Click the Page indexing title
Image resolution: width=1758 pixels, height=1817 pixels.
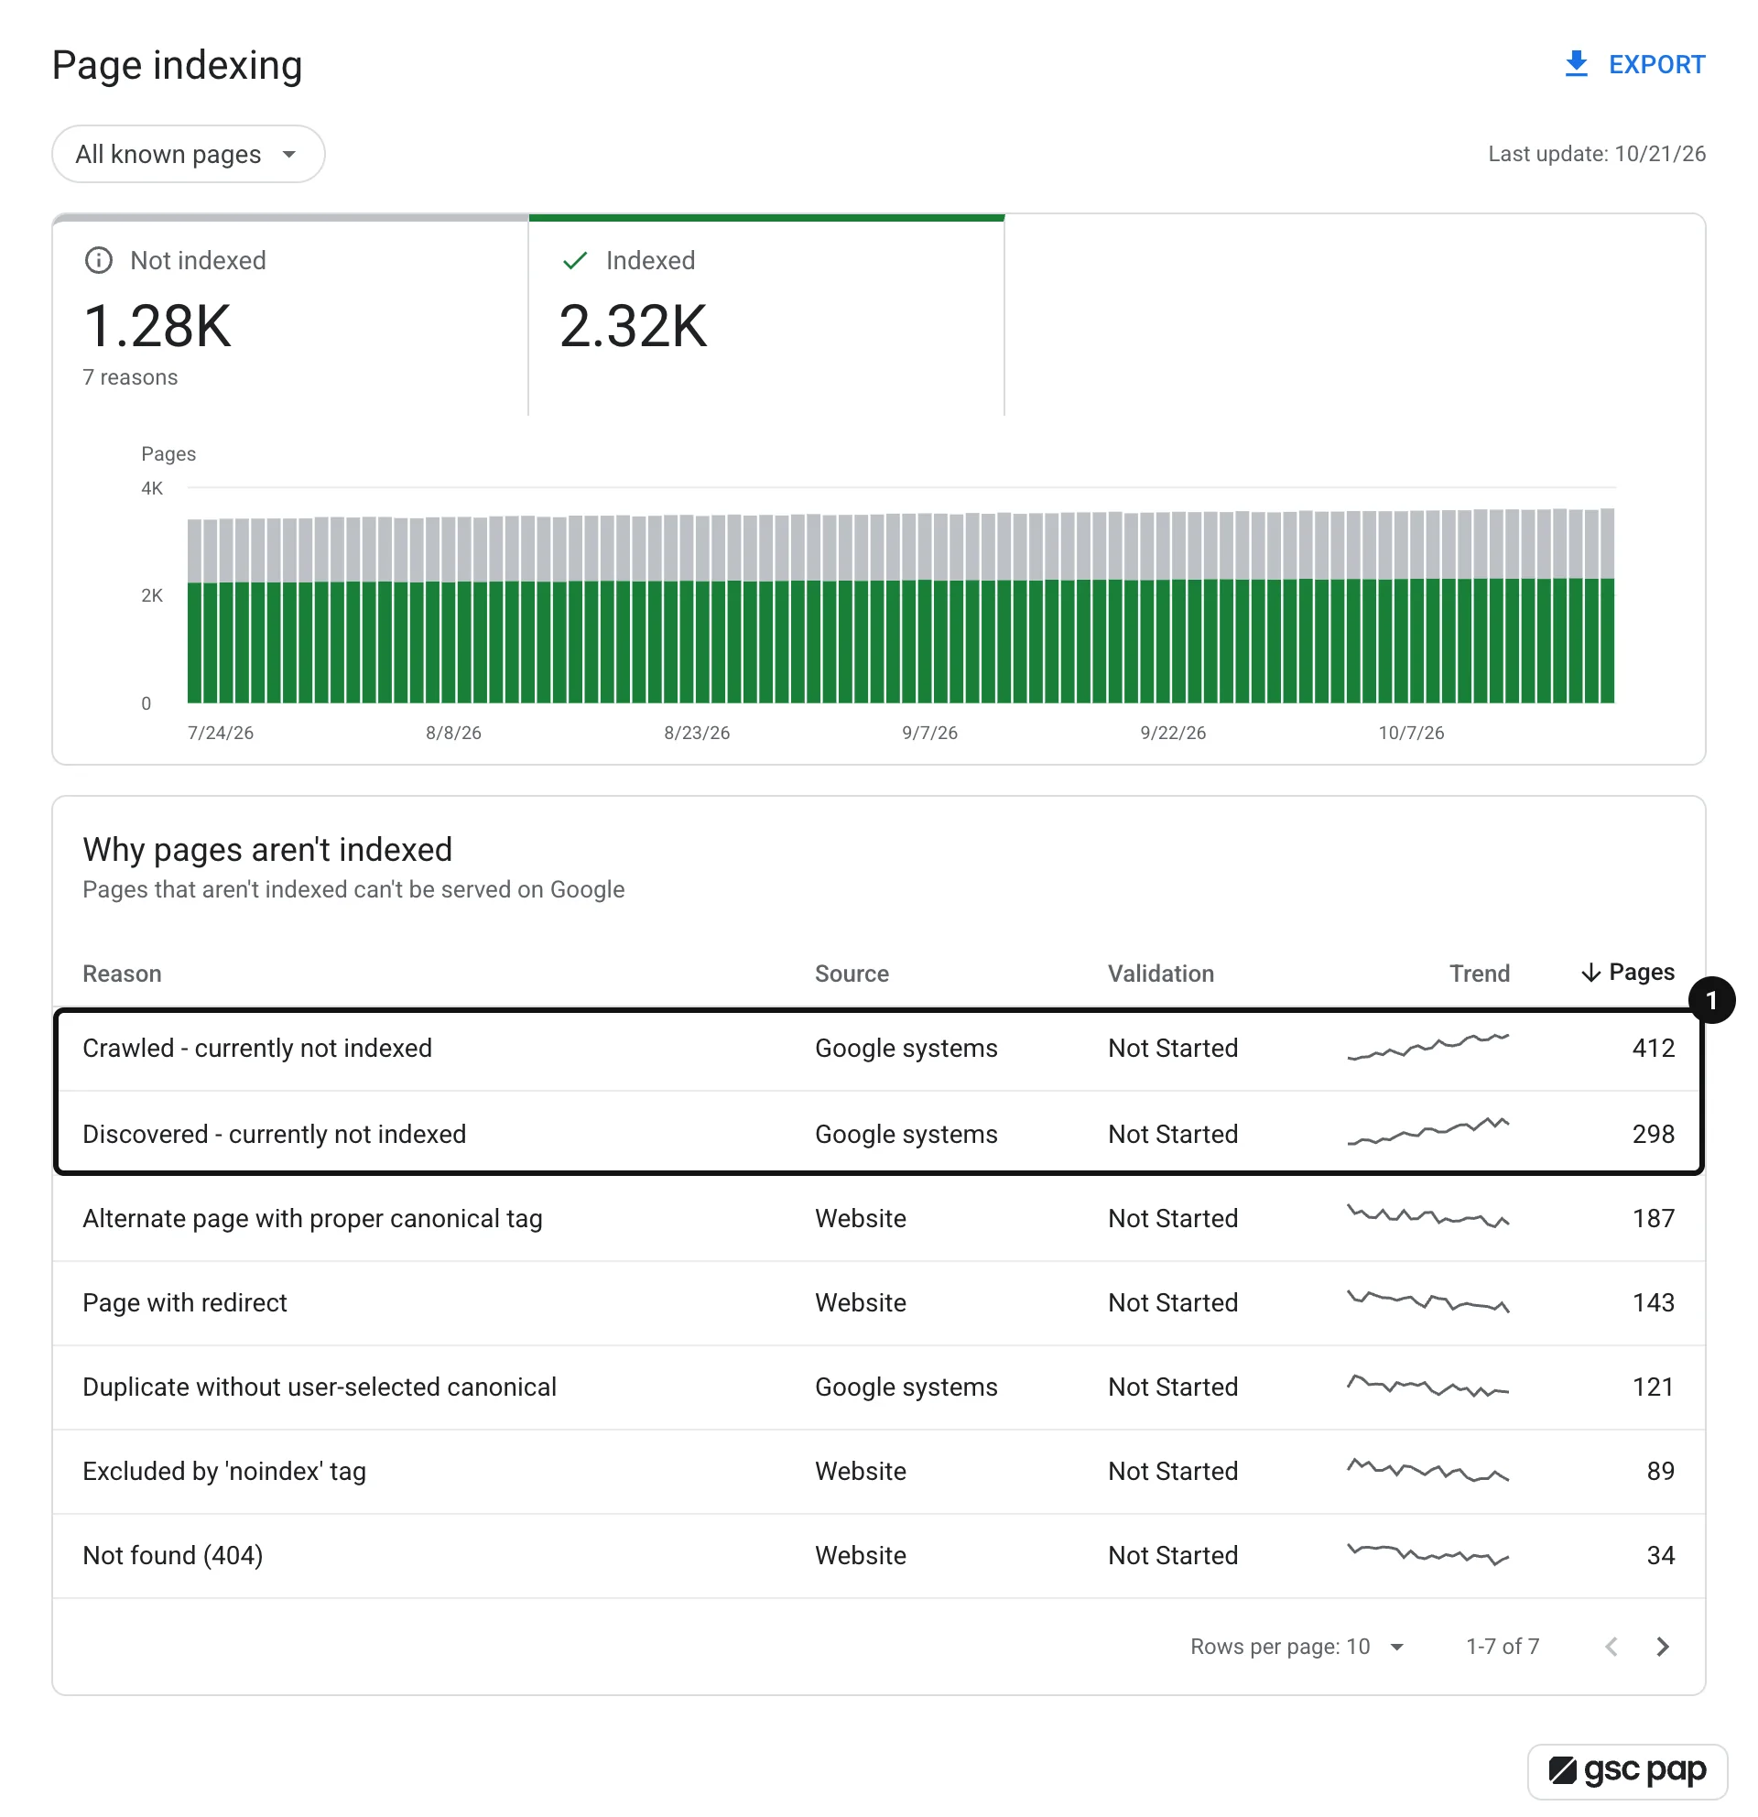point(177,65)
